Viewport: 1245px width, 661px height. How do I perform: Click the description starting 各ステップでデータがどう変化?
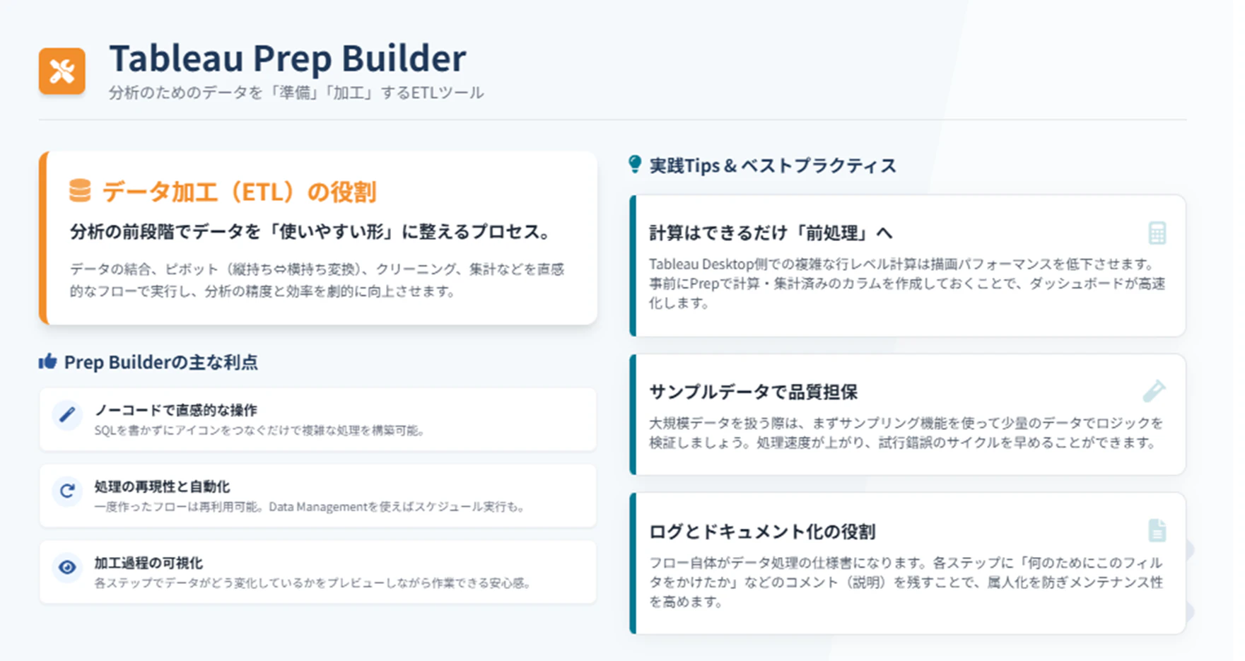(x=312, y=583)
